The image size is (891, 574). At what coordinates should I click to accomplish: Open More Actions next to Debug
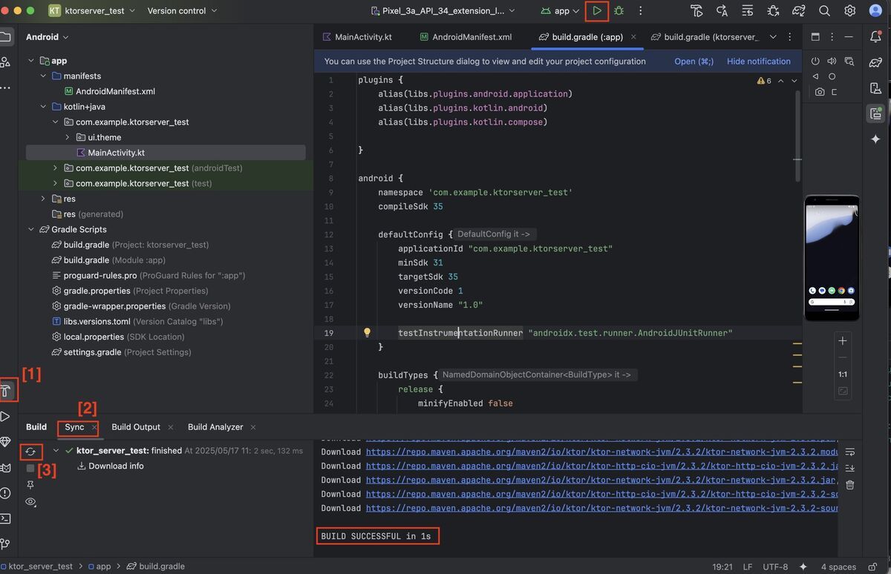[x=641, y=11]
